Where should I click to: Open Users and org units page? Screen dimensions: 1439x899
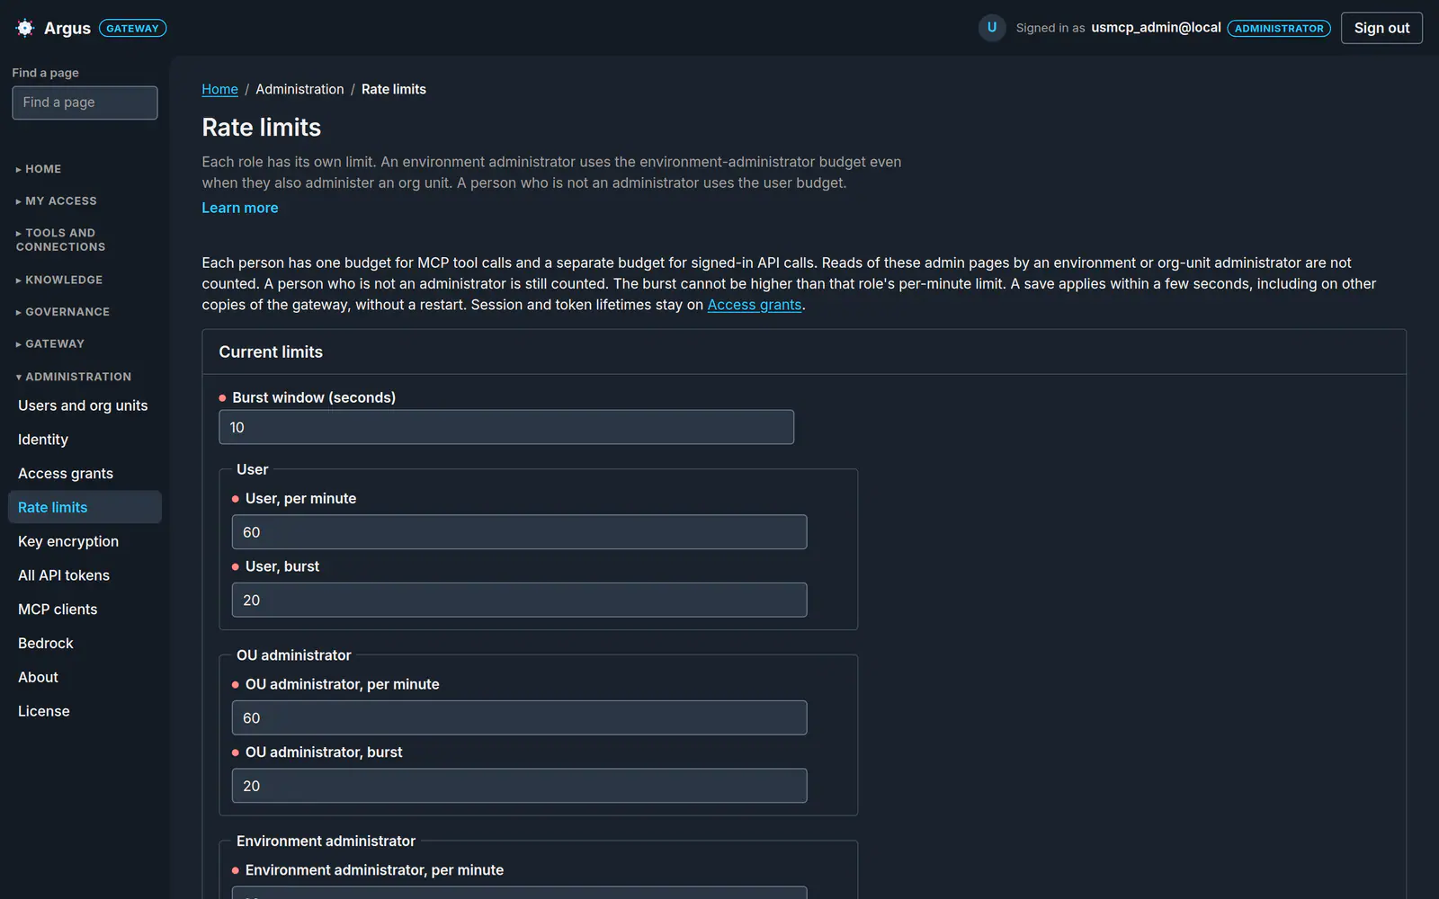coord(85,405)
